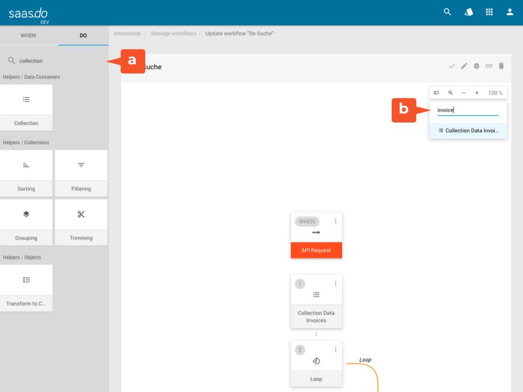
Task: Switch to the WHEN tab
Action: coord(28,35)
